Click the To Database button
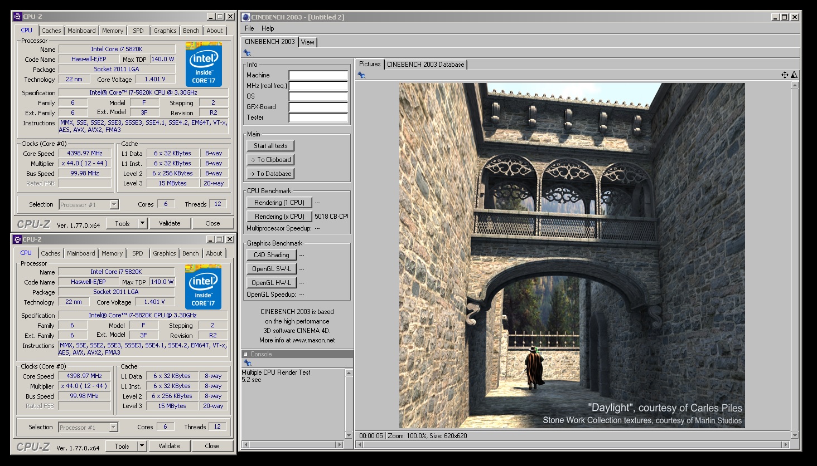The width and height of the screenshot is (817, 466). click(270, 174)
